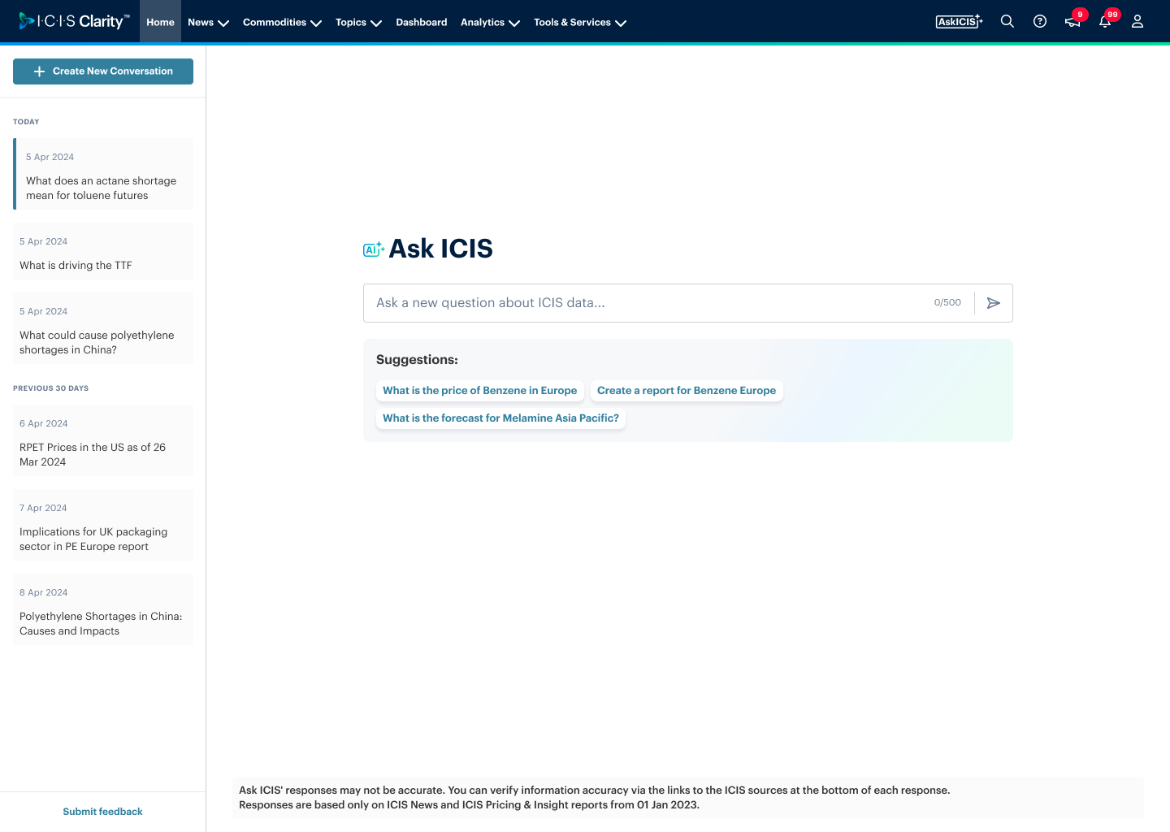Open the Topics dropdown menu

click(x=357, y=22)
